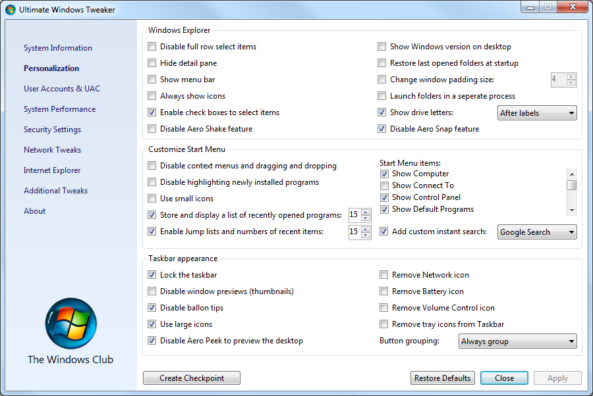Viewport: 593px width, 396px height.
Task: Enable Change window padding size checkbox
Action: coord(381,80)
